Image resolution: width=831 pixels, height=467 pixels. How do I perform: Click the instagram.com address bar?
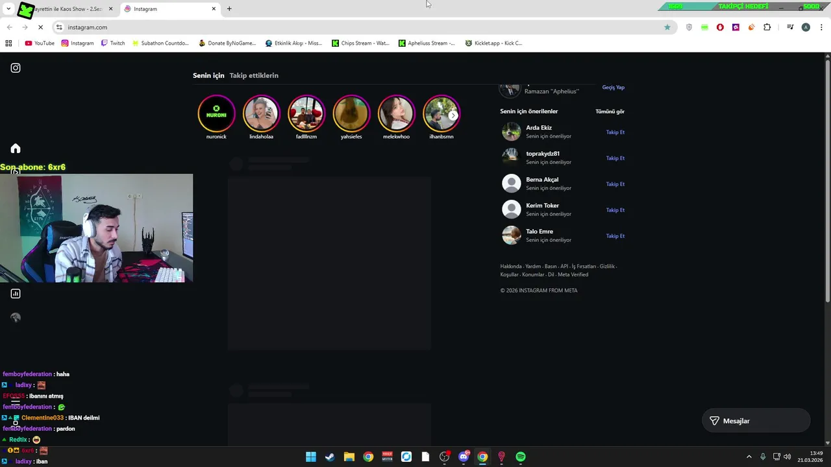(364, 27)
